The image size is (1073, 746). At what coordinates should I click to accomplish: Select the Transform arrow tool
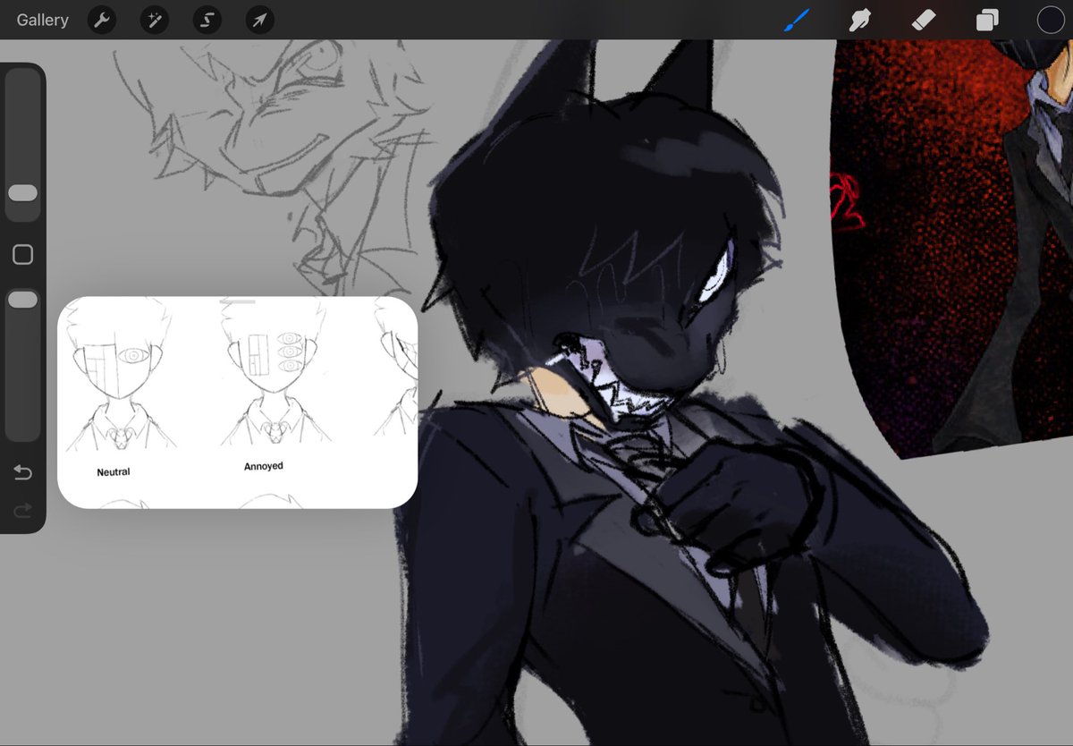pos(258,20)
